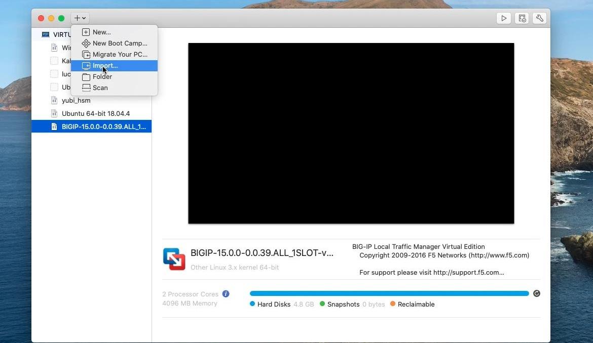Click BIG-IP Local Traffic Manager Virtual Edition text
Image resolution: width=593 pixels, height=343 pixels.
pyautogui.click(x=418, y=246)
